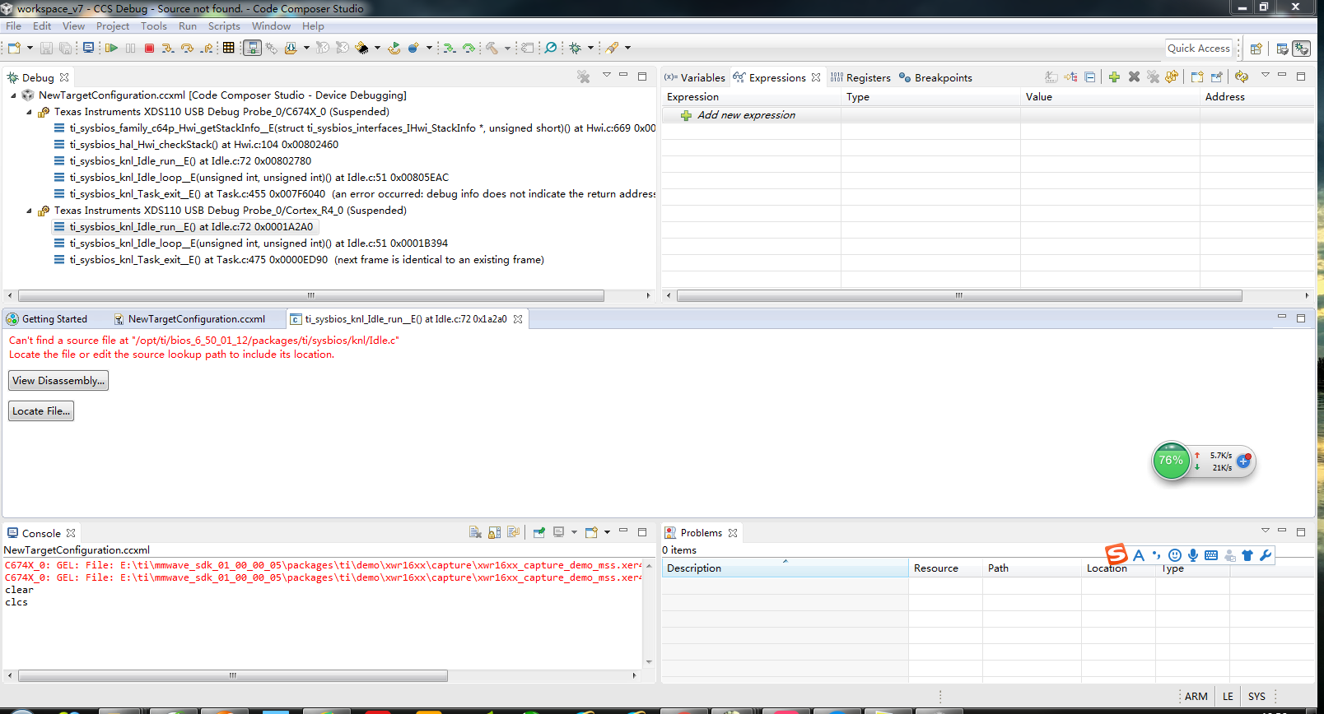Click Pin Console icon
This screenshot has height=714, width=1324.
click(x=539, y=532)
